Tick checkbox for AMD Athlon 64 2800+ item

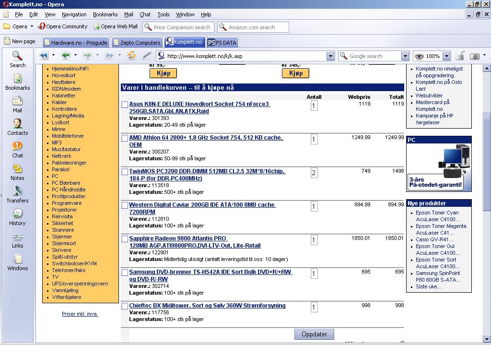125,138
